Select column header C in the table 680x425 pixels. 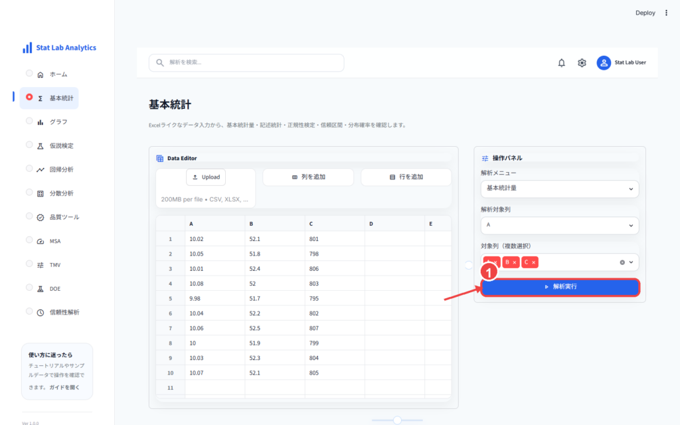tap(335, 224)
